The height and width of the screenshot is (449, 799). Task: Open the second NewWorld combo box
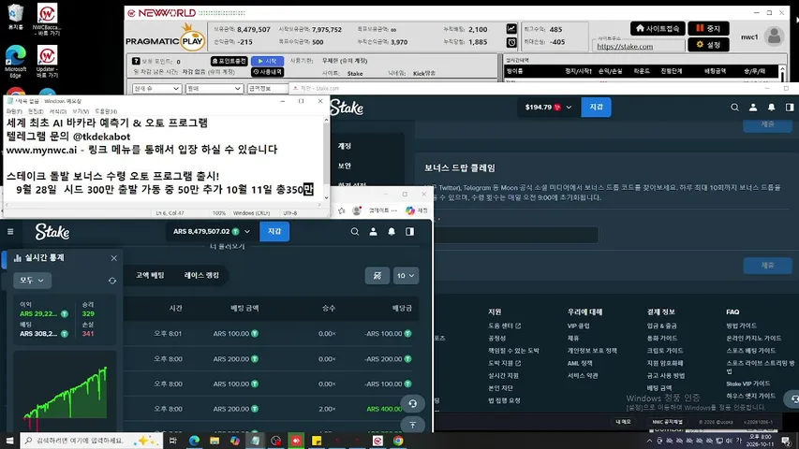tap(214, 89)
